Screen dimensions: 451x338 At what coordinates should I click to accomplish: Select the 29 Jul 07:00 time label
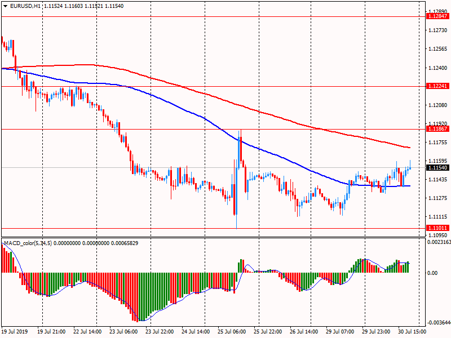[340, 331]
